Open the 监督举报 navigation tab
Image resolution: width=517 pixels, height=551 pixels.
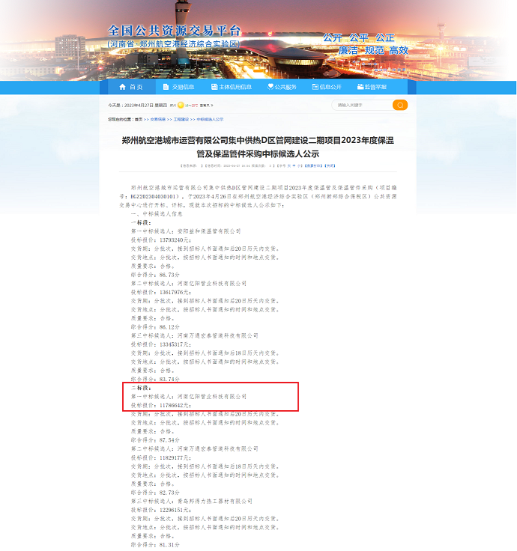tap(376, 87)
